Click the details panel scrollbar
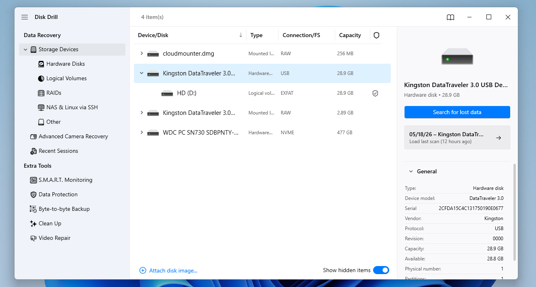The height and width of the screenshot is (287, 536). coord(514,212)
